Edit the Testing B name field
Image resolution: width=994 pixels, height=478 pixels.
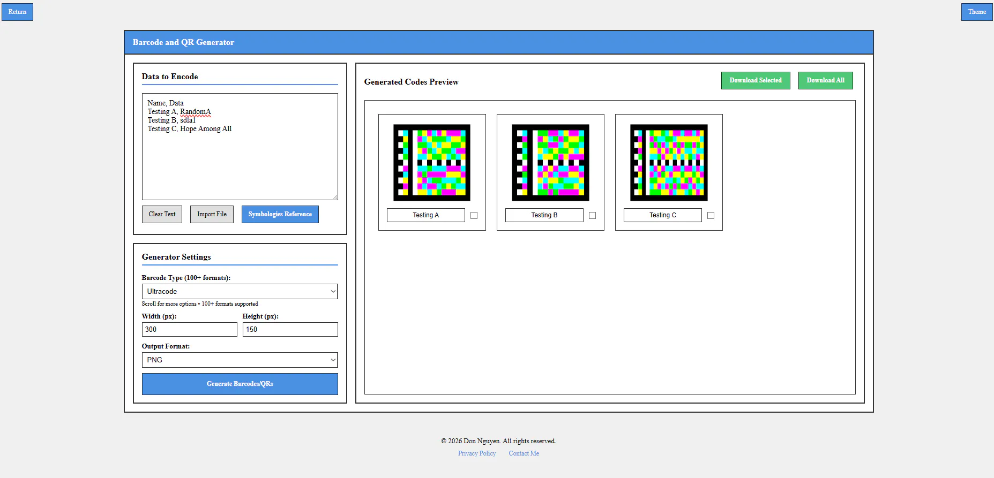(x=544, y=215)
